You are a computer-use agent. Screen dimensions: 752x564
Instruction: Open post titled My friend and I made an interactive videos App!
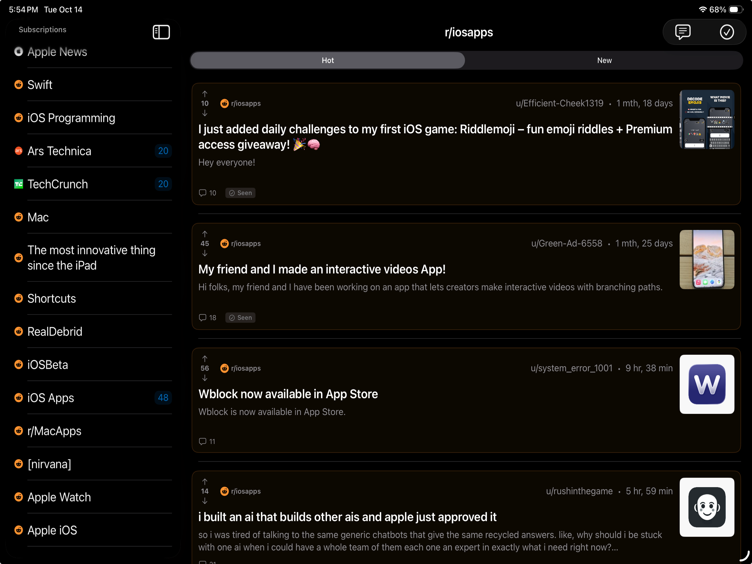tap(322, 269)
